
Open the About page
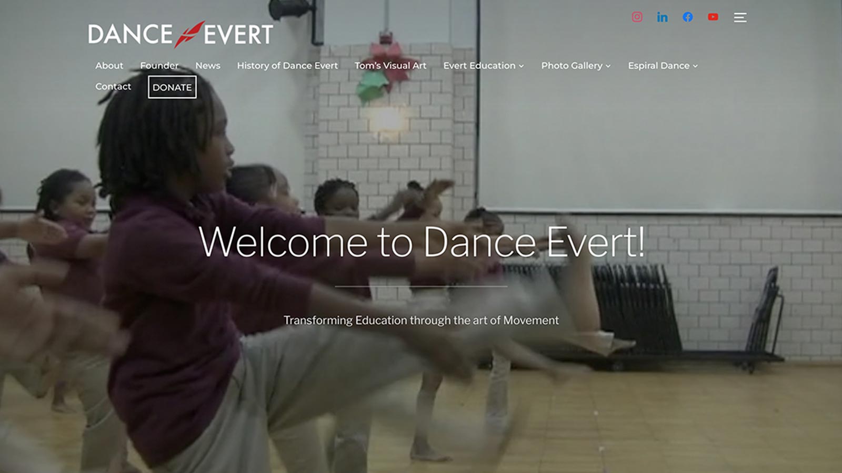click(109, 66)
